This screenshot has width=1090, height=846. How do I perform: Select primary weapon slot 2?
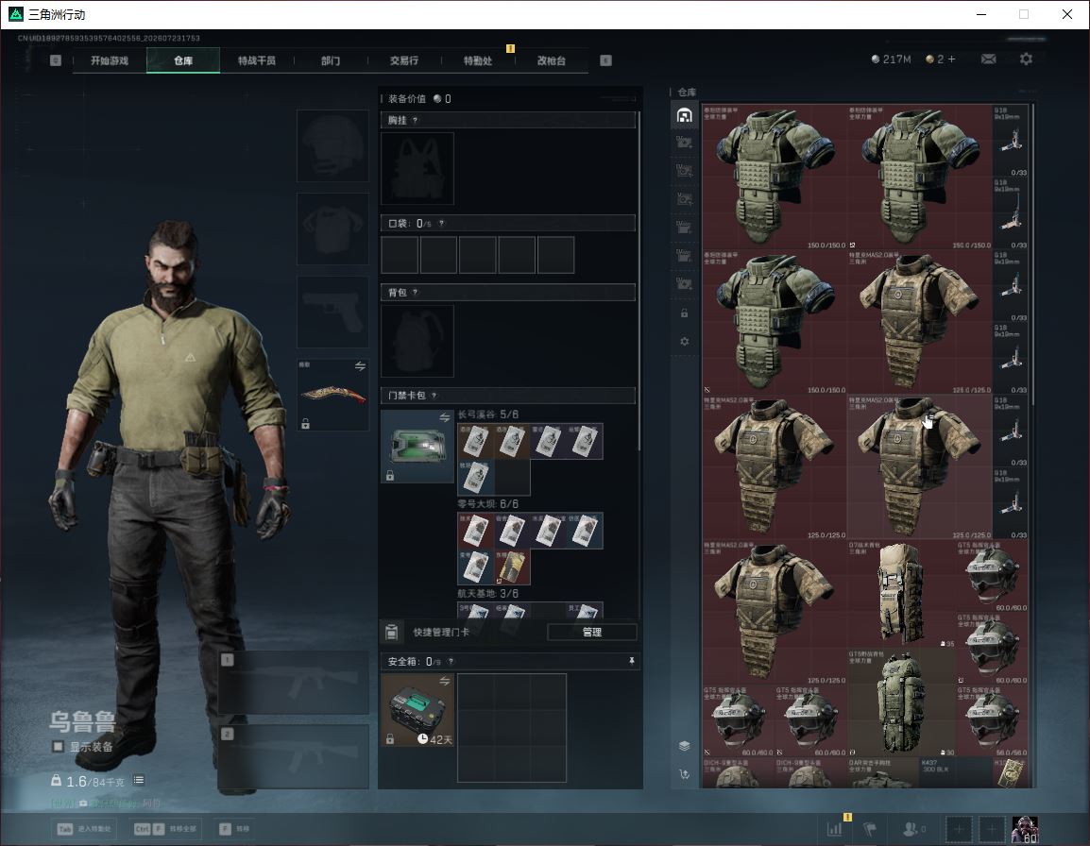point(294,757)
